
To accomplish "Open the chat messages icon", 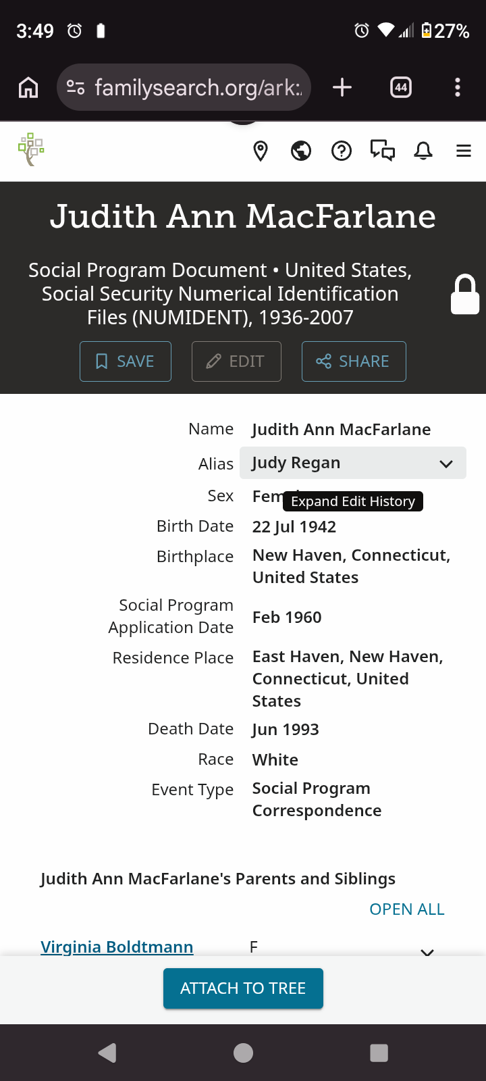I will pyautogui.click(x=383, y=151).
